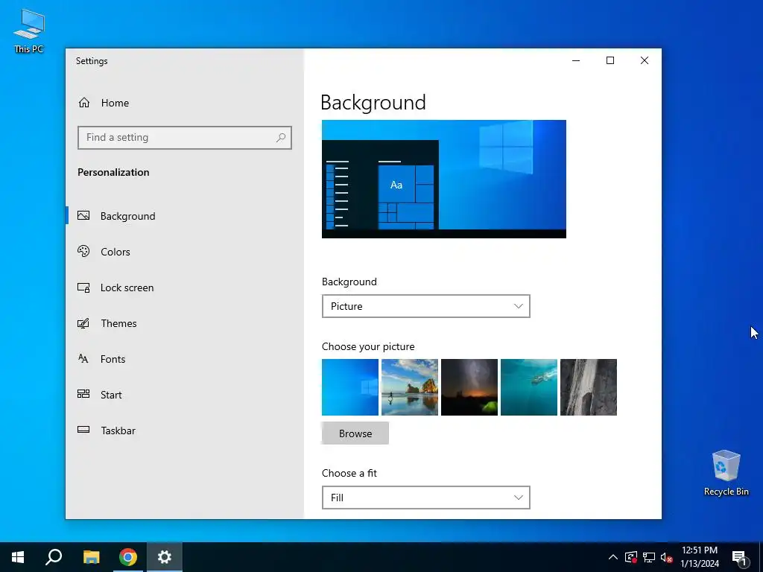Open Taskbar settings page
The height and width of the screenshot is (572, 763).
(x=118, y=430)
